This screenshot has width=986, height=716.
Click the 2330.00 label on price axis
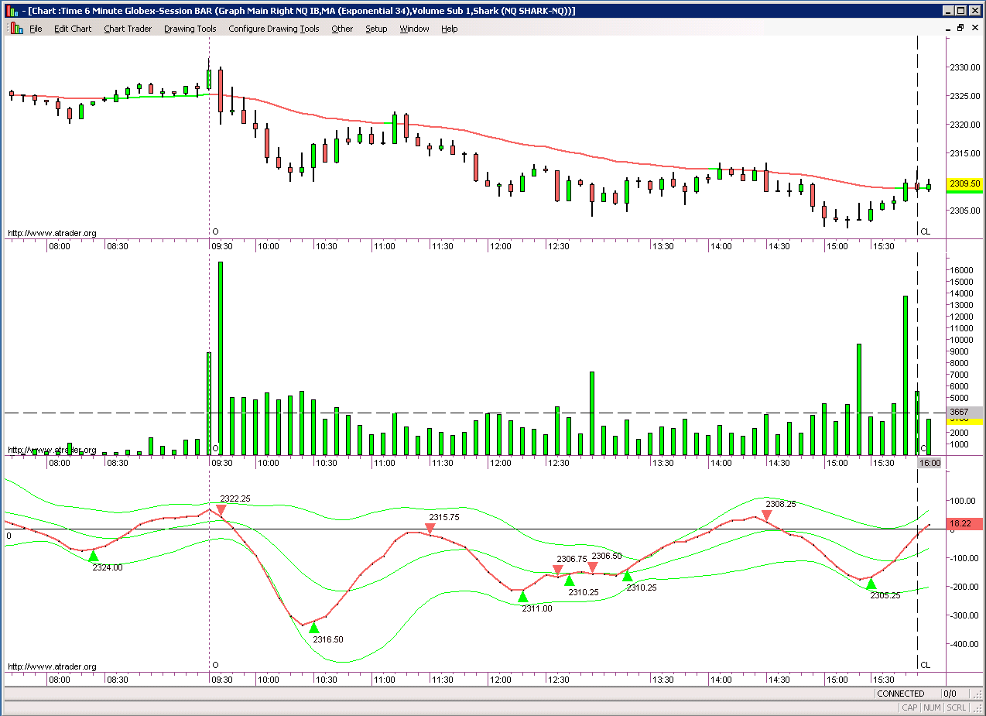pyautogui.click(x=965, y=67)
